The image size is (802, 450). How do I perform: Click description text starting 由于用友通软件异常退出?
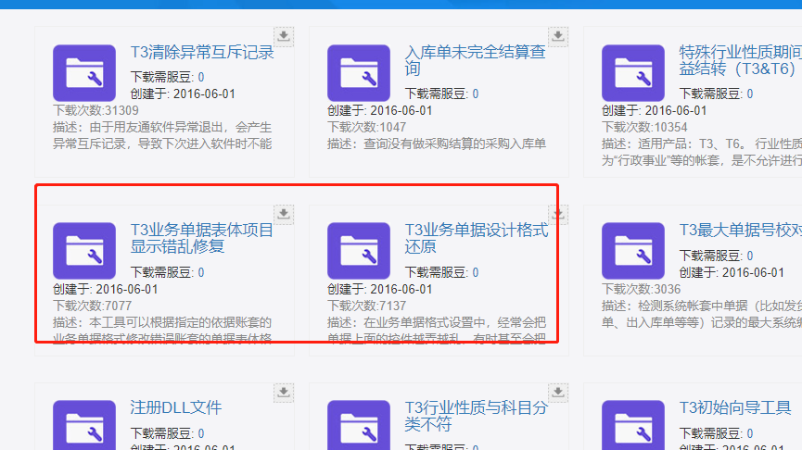coord(162,135)
